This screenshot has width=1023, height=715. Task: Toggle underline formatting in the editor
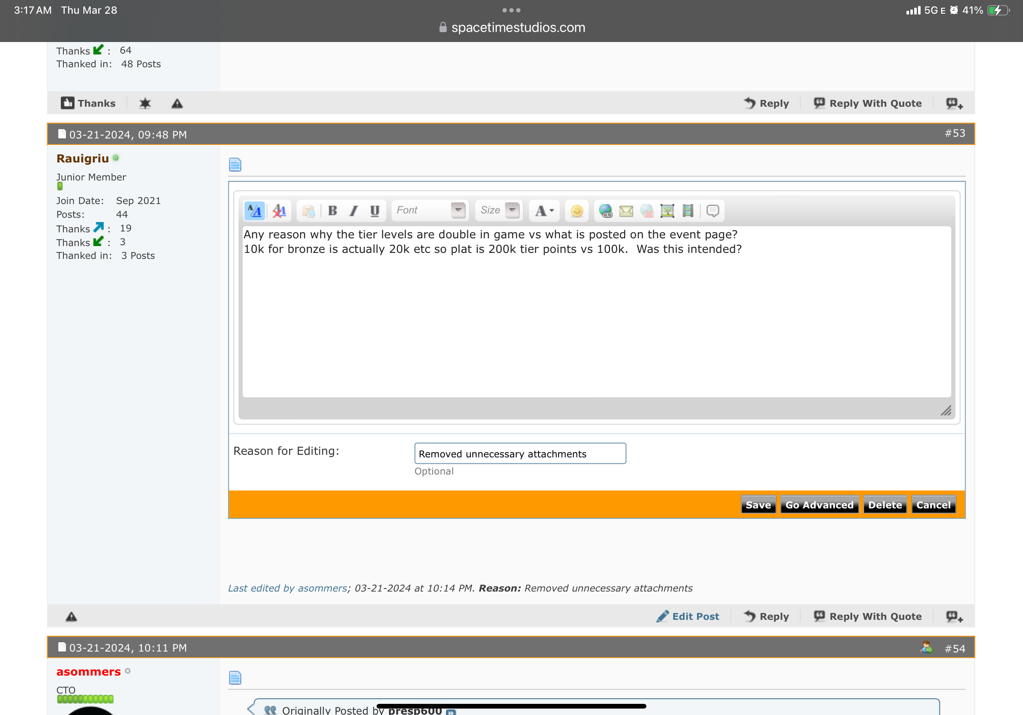click(x=375, y=210)
